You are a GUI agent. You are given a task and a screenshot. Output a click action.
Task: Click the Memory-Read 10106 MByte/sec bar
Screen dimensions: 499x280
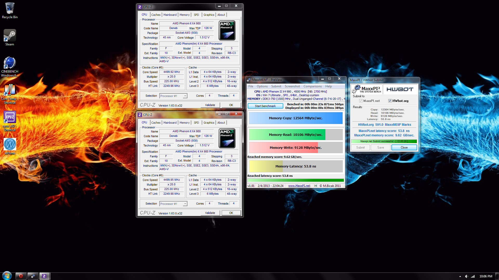pyautogui.click(x=296, y=135)
